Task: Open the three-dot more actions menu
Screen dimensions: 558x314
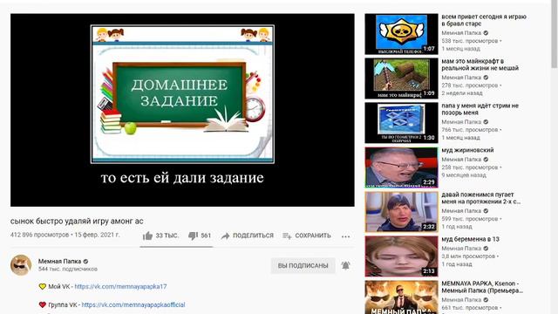Action: click(345, 236)
